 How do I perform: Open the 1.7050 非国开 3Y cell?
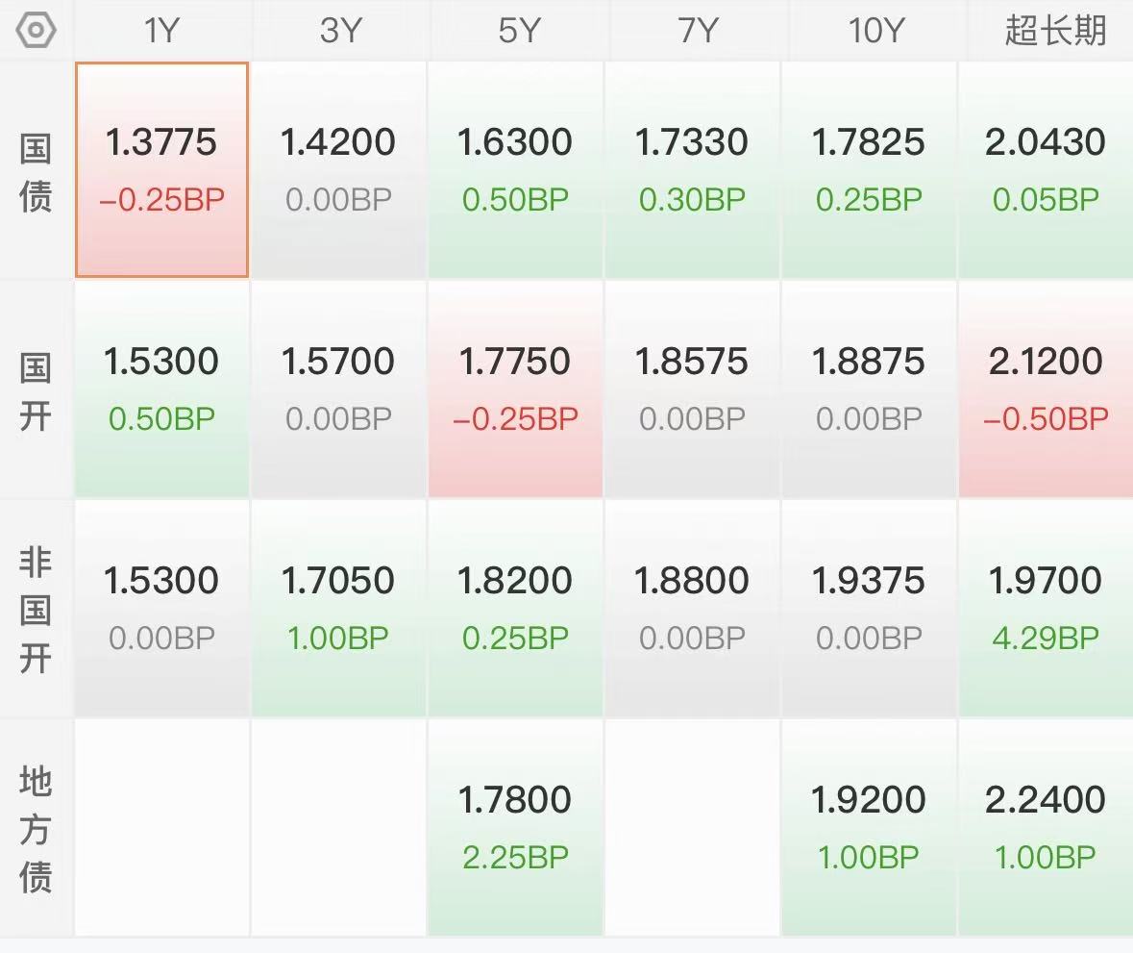point(338,608)
